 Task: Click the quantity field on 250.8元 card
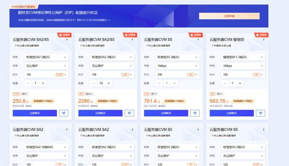point(35,83)
